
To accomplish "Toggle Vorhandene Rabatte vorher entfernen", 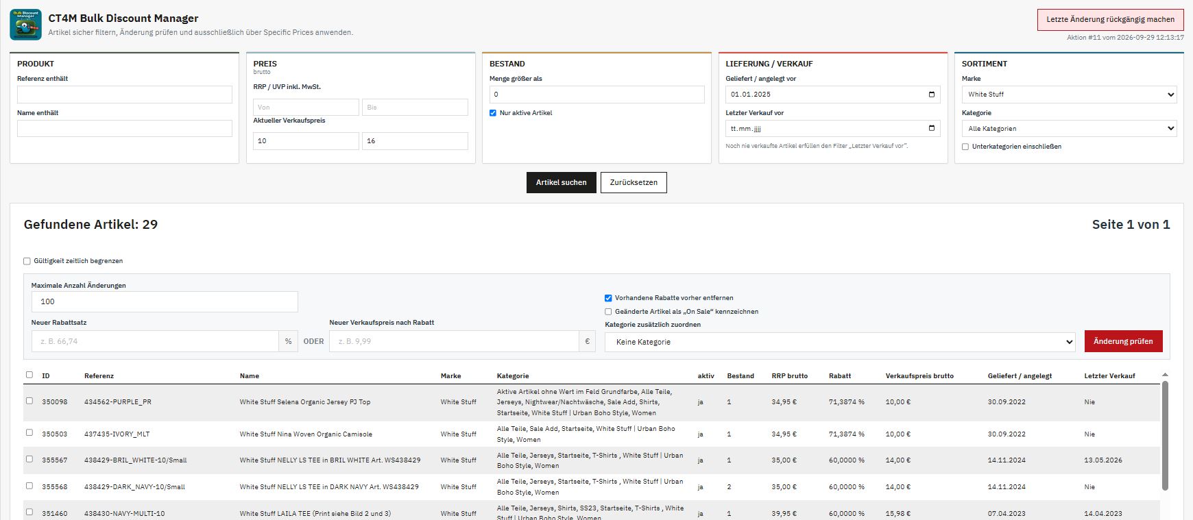I will click(608, 298).
